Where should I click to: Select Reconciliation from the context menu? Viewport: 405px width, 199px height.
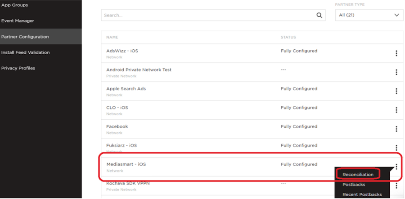click(358, 174)
